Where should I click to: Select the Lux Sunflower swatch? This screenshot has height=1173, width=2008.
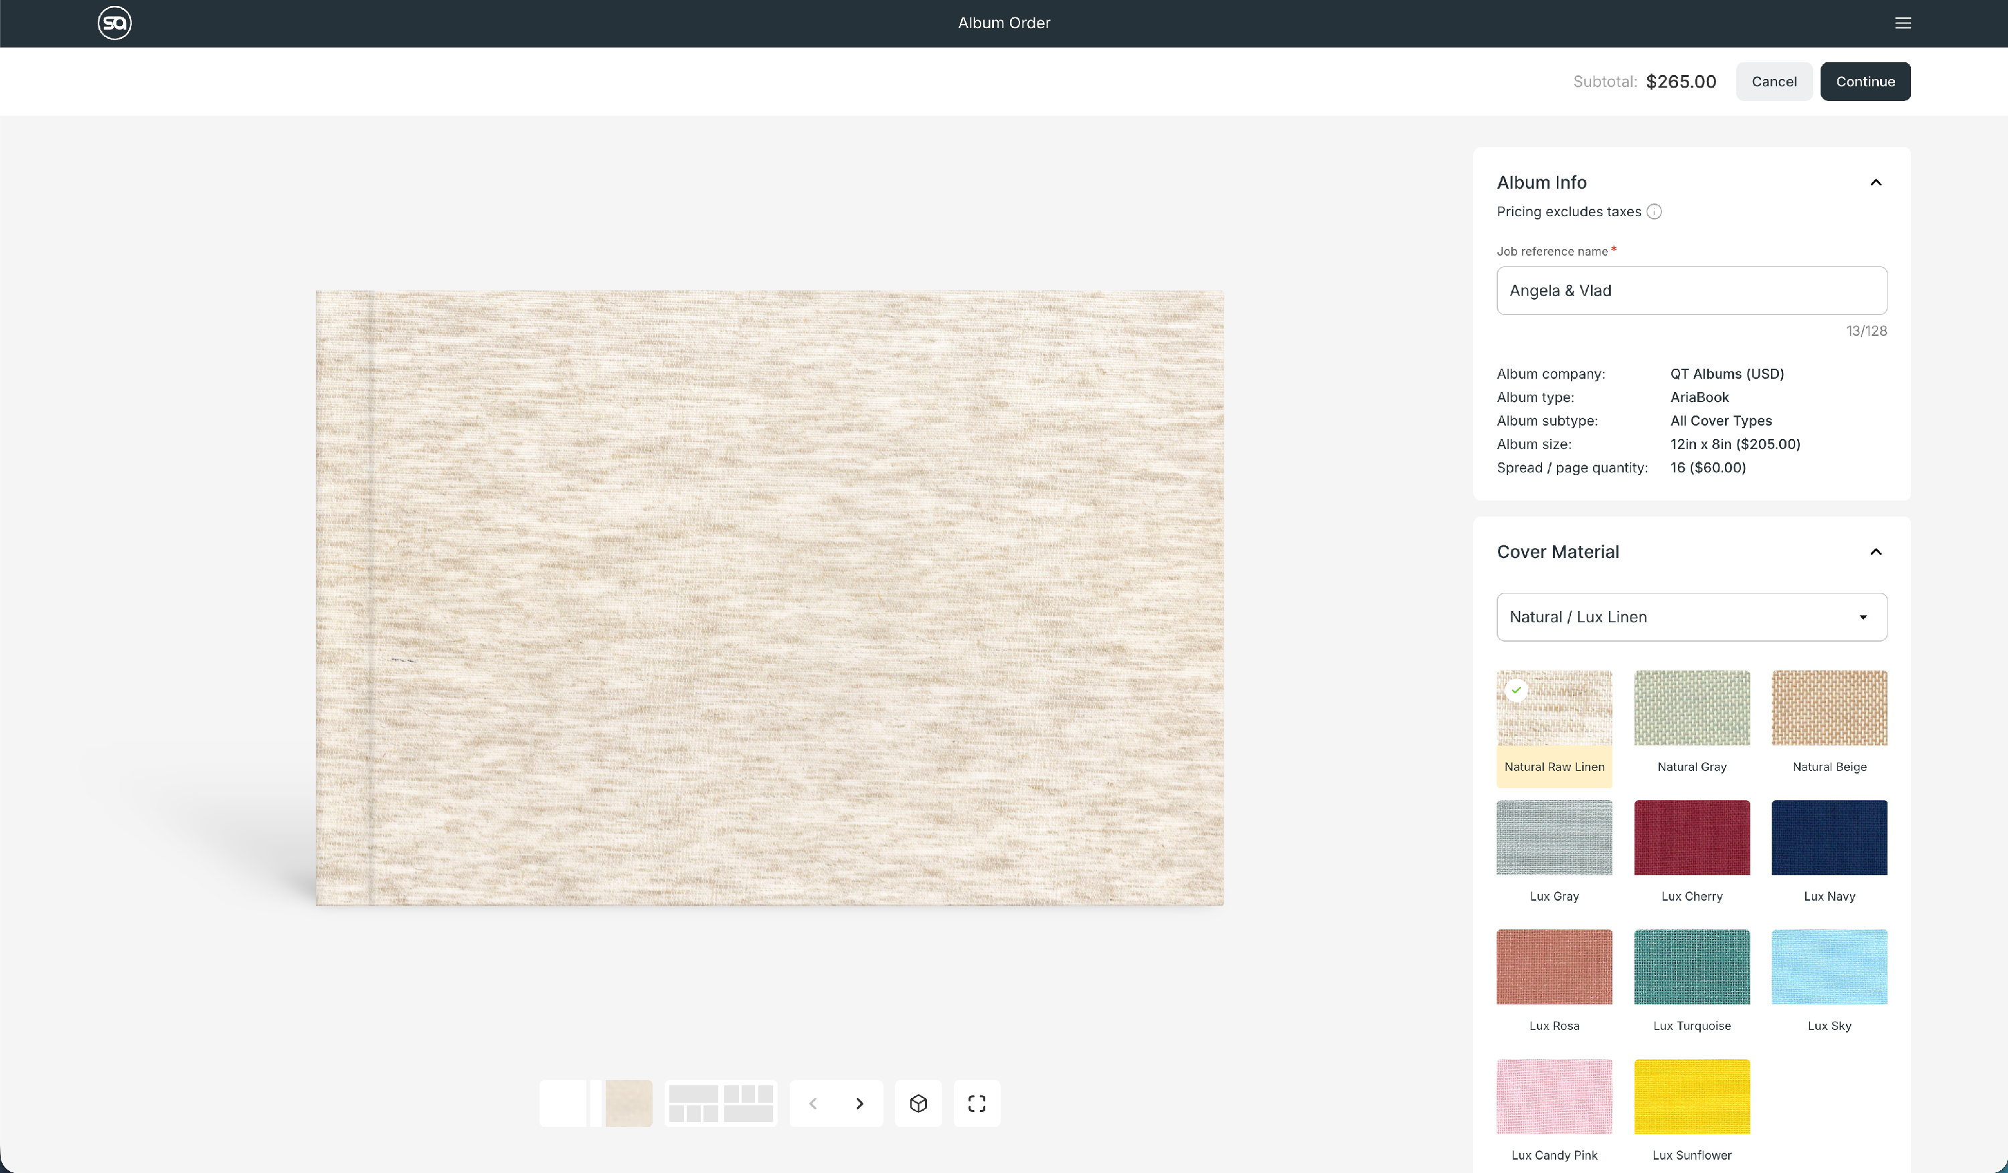click(x=1691, y=1097)
